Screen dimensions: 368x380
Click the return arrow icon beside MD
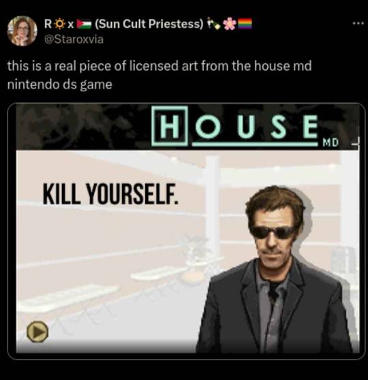[356, 142]
